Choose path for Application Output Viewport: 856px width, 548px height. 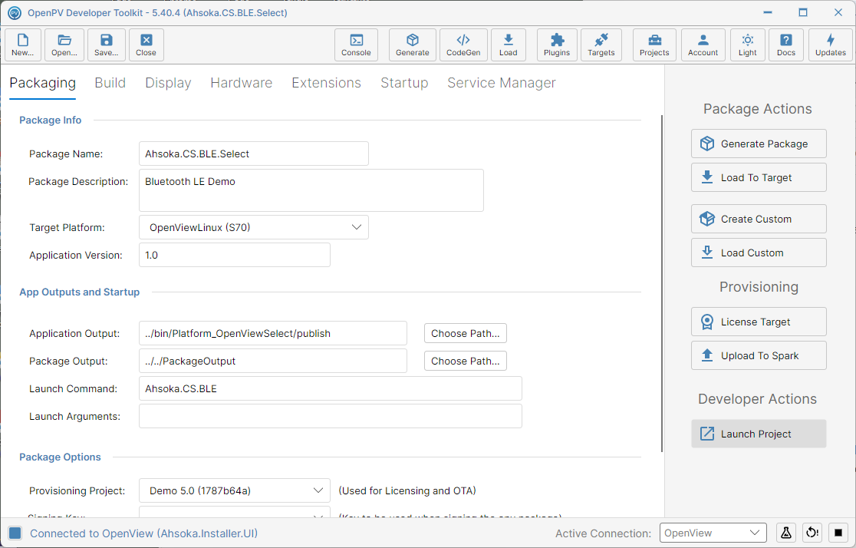(465, 333)
